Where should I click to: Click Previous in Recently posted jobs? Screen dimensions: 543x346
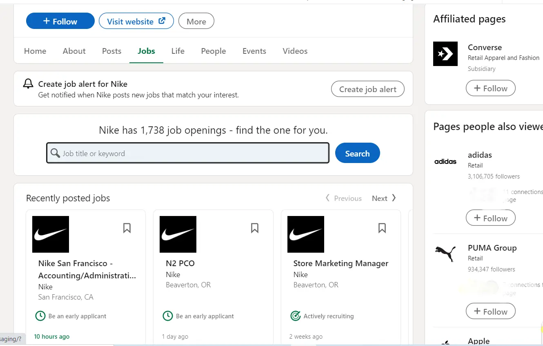pos(343,198)
